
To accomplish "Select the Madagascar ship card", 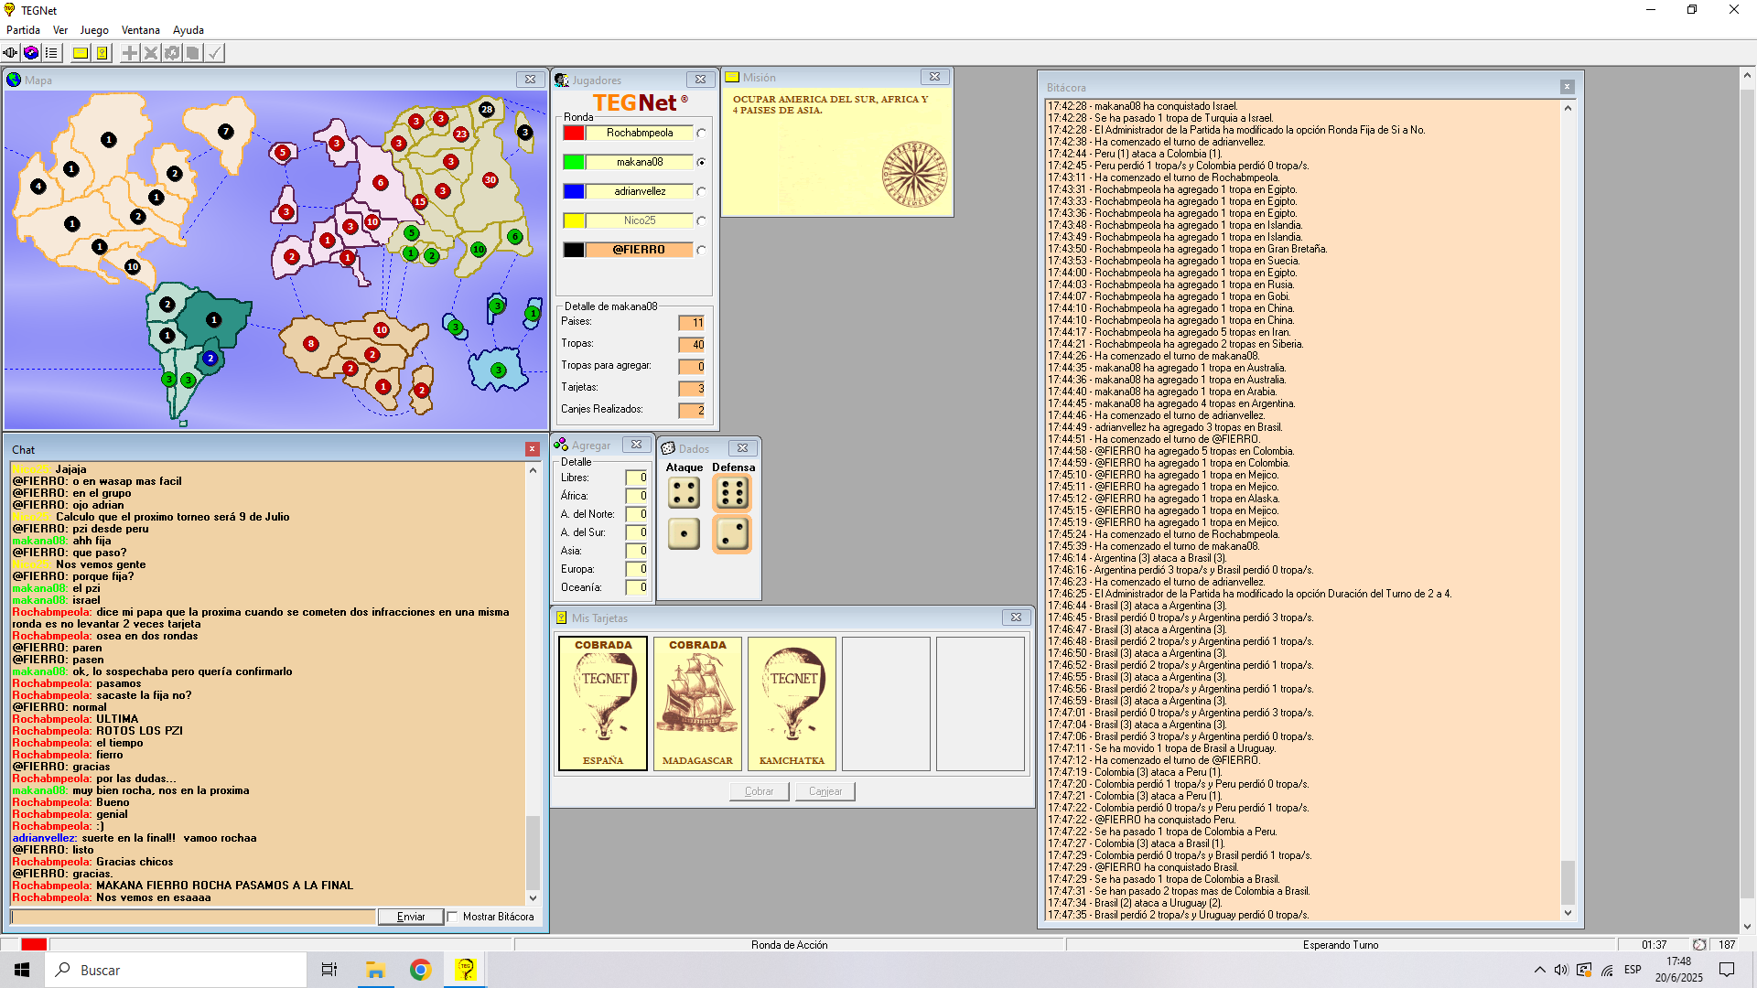I will point(697,703).
